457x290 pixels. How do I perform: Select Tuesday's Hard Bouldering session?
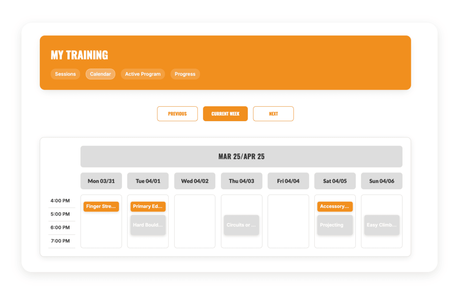[148, 225]
